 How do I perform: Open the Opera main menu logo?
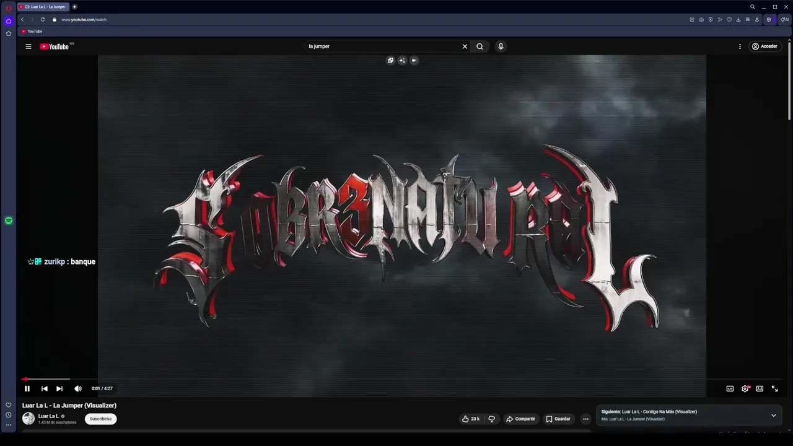click(x=9, y=8)
